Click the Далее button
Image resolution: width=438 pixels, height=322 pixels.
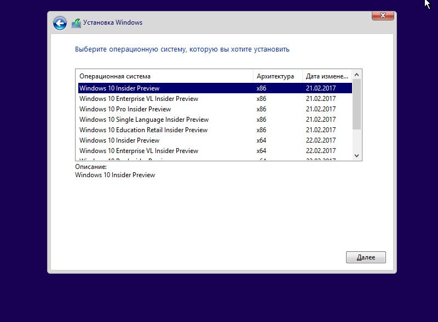[x=366, y=257]
